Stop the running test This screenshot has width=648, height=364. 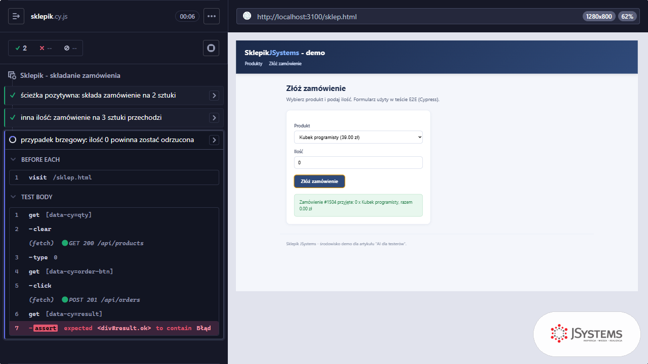211,48
